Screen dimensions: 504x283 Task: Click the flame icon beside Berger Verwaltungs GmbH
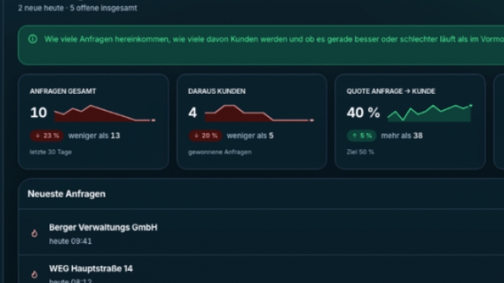[x=35, y=233]
